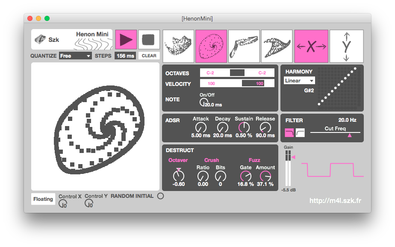Toggle the Floating window button
This screenshot has height=247, width=395.
pos(43,199)
